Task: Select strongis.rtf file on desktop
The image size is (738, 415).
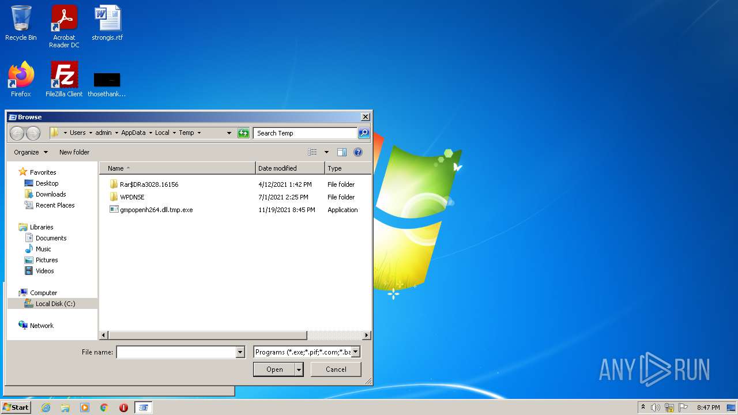Action: [x=107, y=23]
